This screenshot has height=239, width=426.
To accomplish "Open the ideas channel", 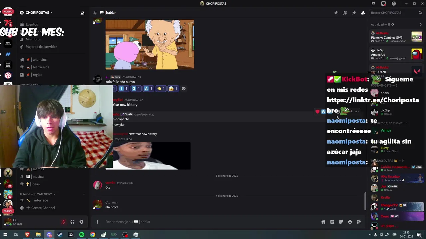I will (35, 184).
